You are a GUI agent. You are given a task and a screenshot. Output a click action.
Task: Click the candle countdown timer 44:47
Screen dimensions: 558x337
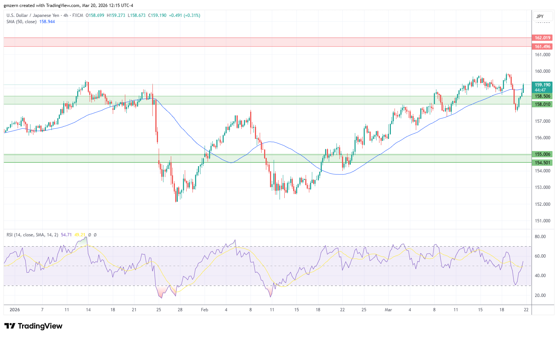540,90
